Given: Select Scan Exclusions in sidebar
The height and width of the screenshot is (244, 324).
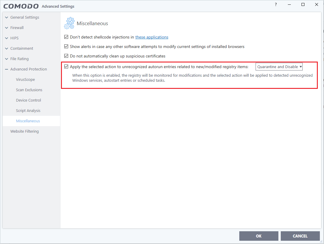Looking at the screenshot, I should click(29, 90).
